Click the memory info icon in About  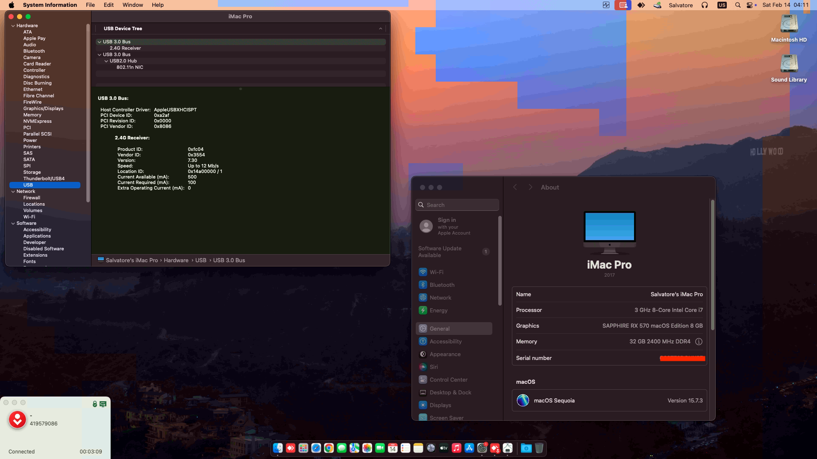tap(699, 342)
